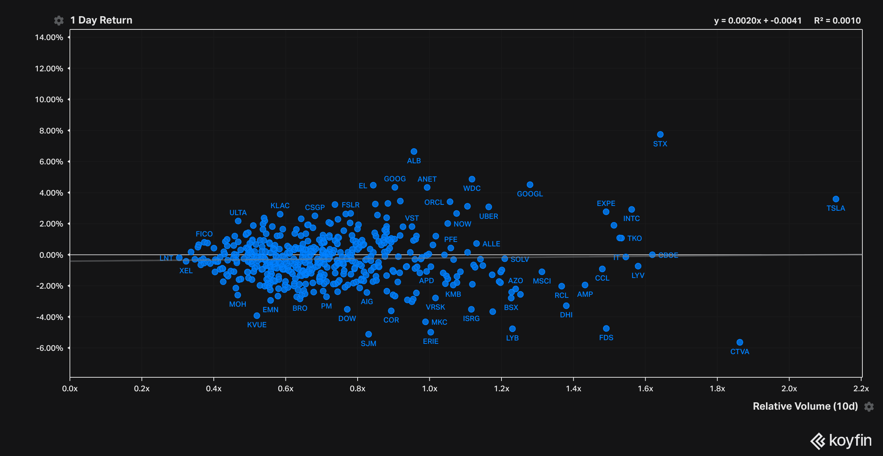
Task: Click the R² value label
Action: 837,21
